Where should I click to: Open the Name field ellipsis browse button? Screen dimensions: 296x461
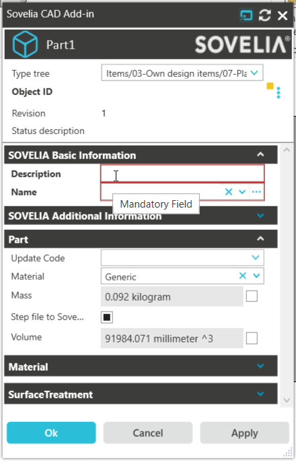tap(256, 192)
